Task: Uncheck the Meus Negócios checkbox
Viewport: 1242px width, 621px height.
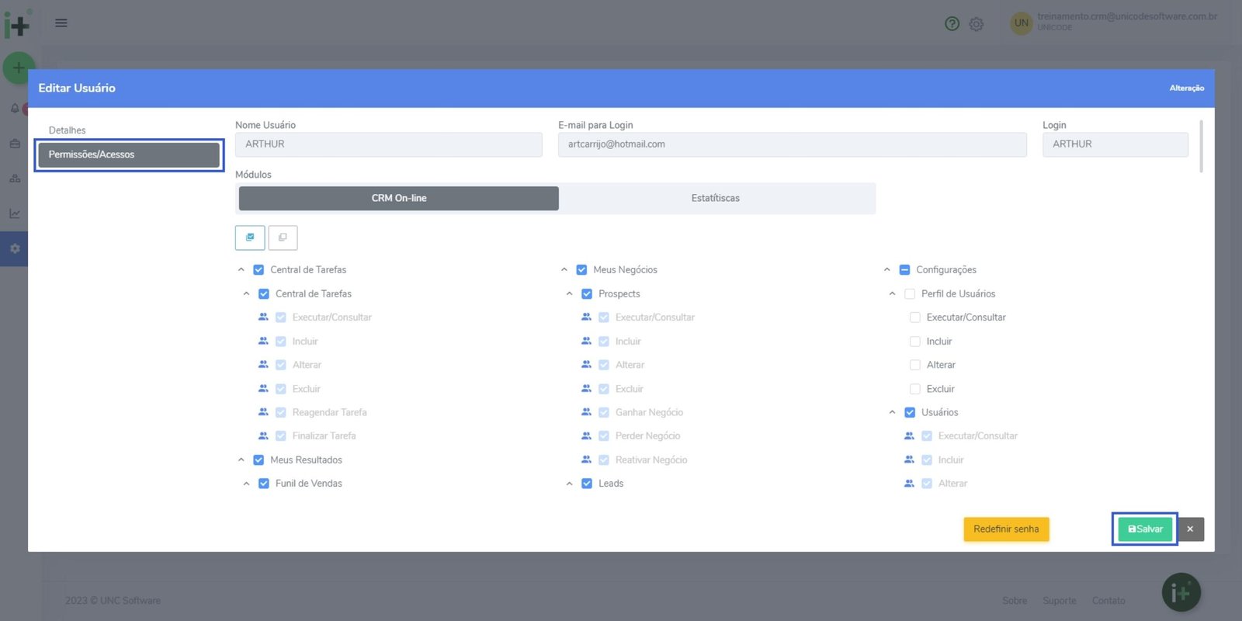Action: (x=581, y=270)
